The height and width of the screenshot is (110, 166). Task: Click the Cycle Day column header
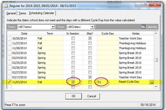[108, 34]
